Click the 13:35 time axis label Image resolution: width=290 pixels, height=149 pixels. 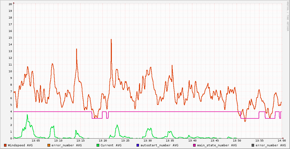170,141
